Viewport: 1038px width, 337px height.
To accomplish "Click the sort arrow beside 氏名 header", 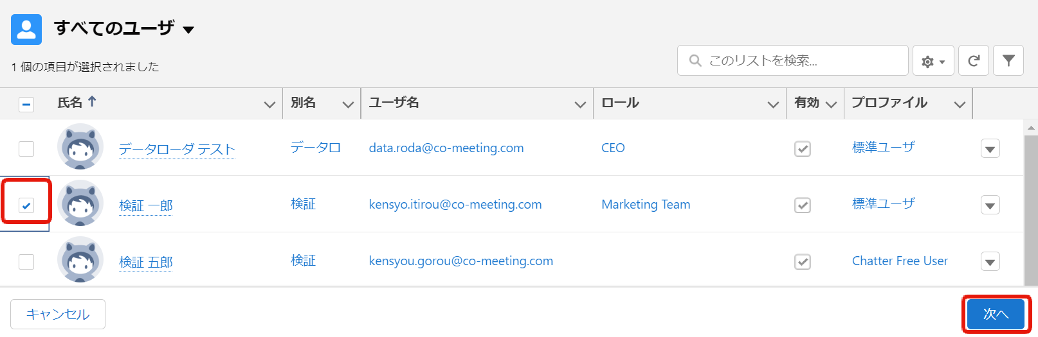I will pos(92,101).
